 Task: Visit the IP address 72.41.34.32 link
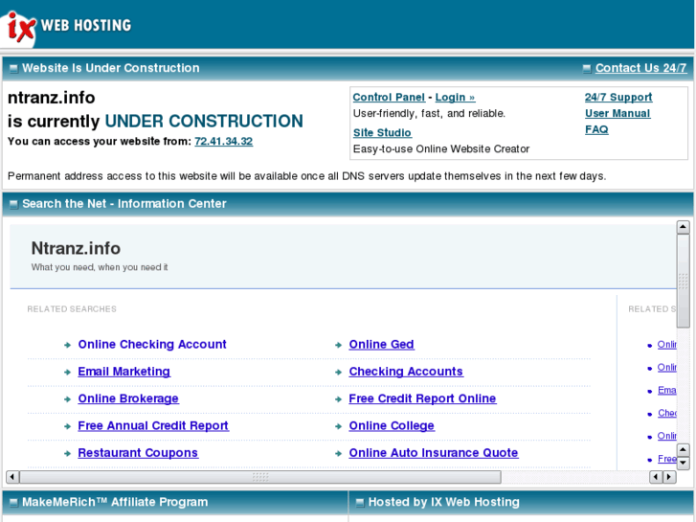pos(224,141)
